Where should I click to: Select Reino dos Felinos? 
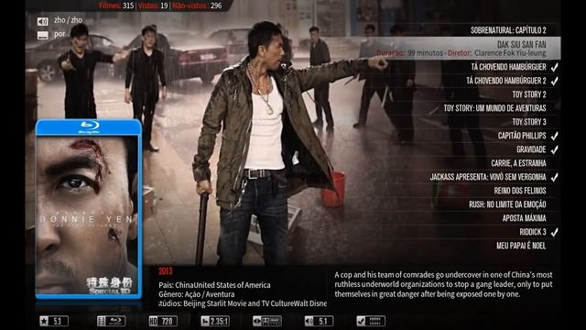click(520, 191)
